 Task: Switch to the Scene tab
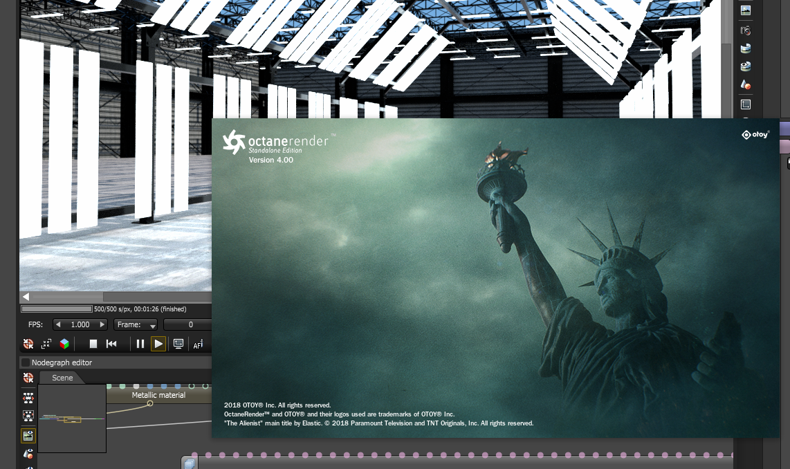point(62,378)
